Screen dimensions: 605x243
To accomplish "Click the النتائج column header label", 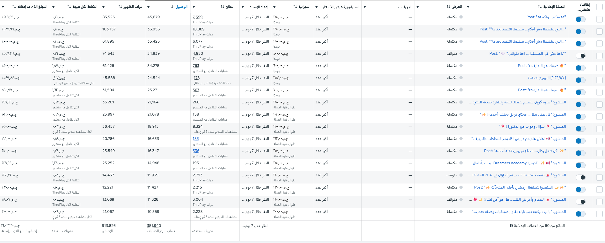I will point(230,7).
